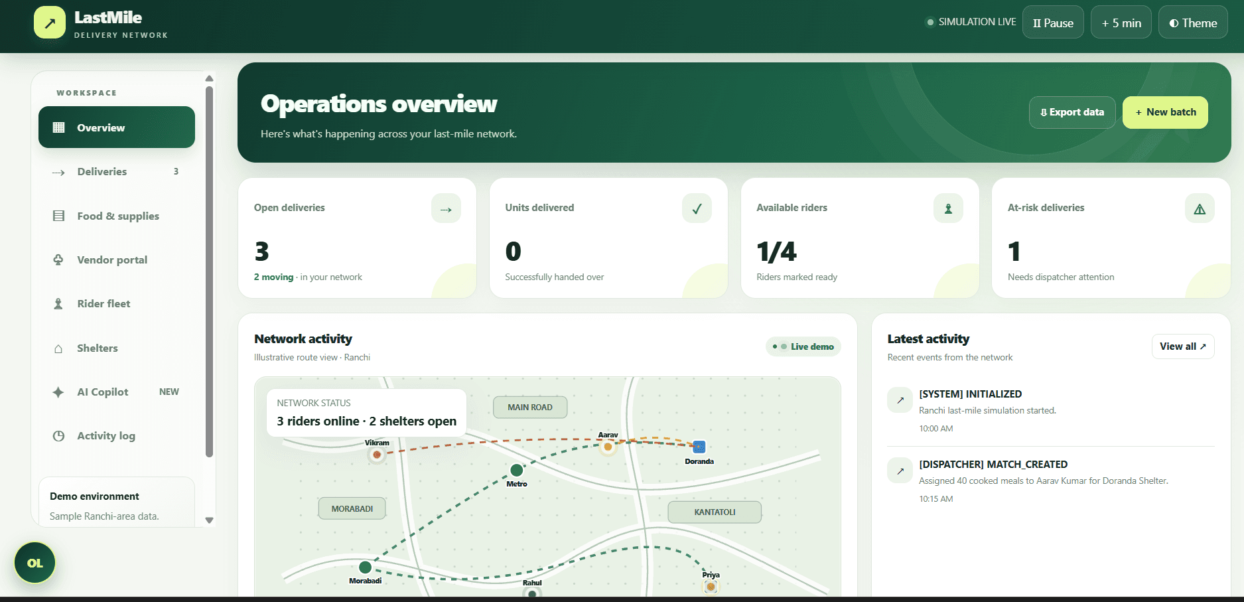Click sidebar scroll up arrow

coord(209,78)
